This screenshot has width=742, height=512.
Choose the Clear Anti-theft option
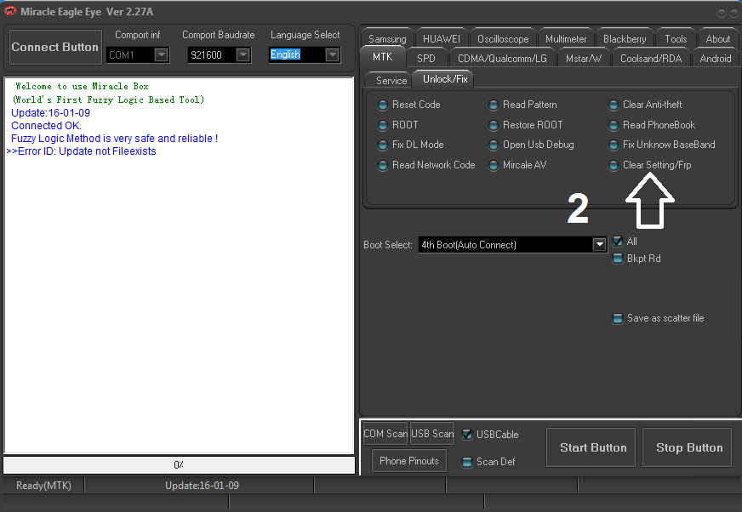pos(646,105)
